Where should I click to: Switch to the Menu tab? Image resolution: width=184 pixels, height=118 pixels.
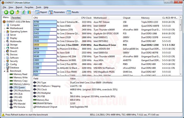pyautogui.click(x=6, y=17)
